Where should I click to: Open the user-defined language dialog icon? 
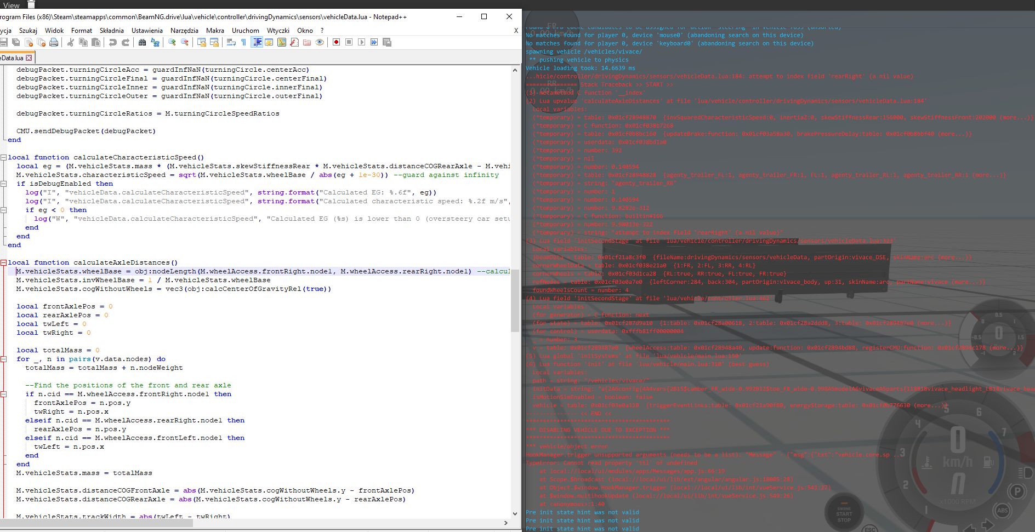tap(269, 42)
